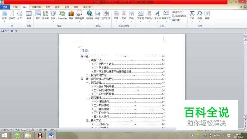Open Footer (页脚) options
The image size is (247, 139).
[x=123, y=16]
